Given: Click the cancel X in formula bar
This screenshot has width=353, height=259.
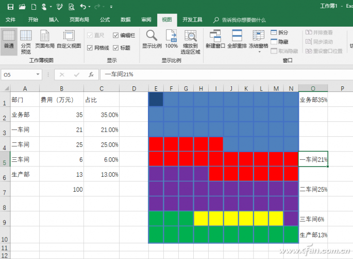Looking at the screenshot, I should 62,75.
